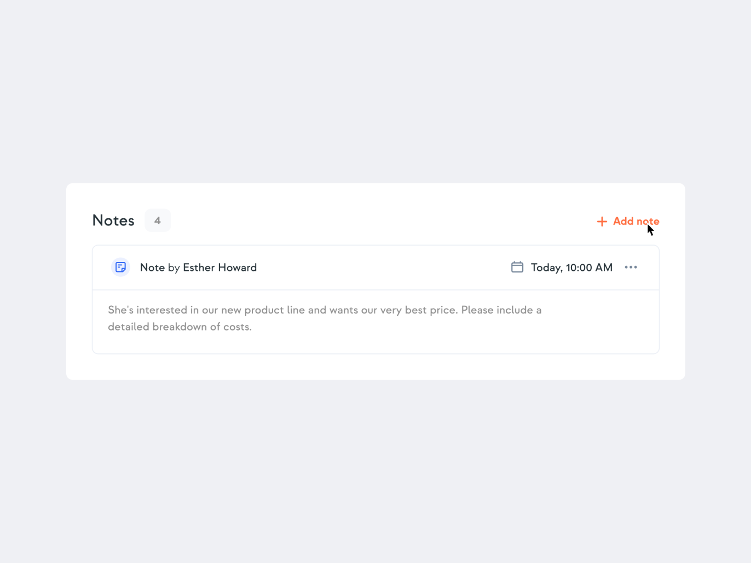Click the 10:00 AM time text
The width and height of the screenshot is (751, 563).
[589, 268]
